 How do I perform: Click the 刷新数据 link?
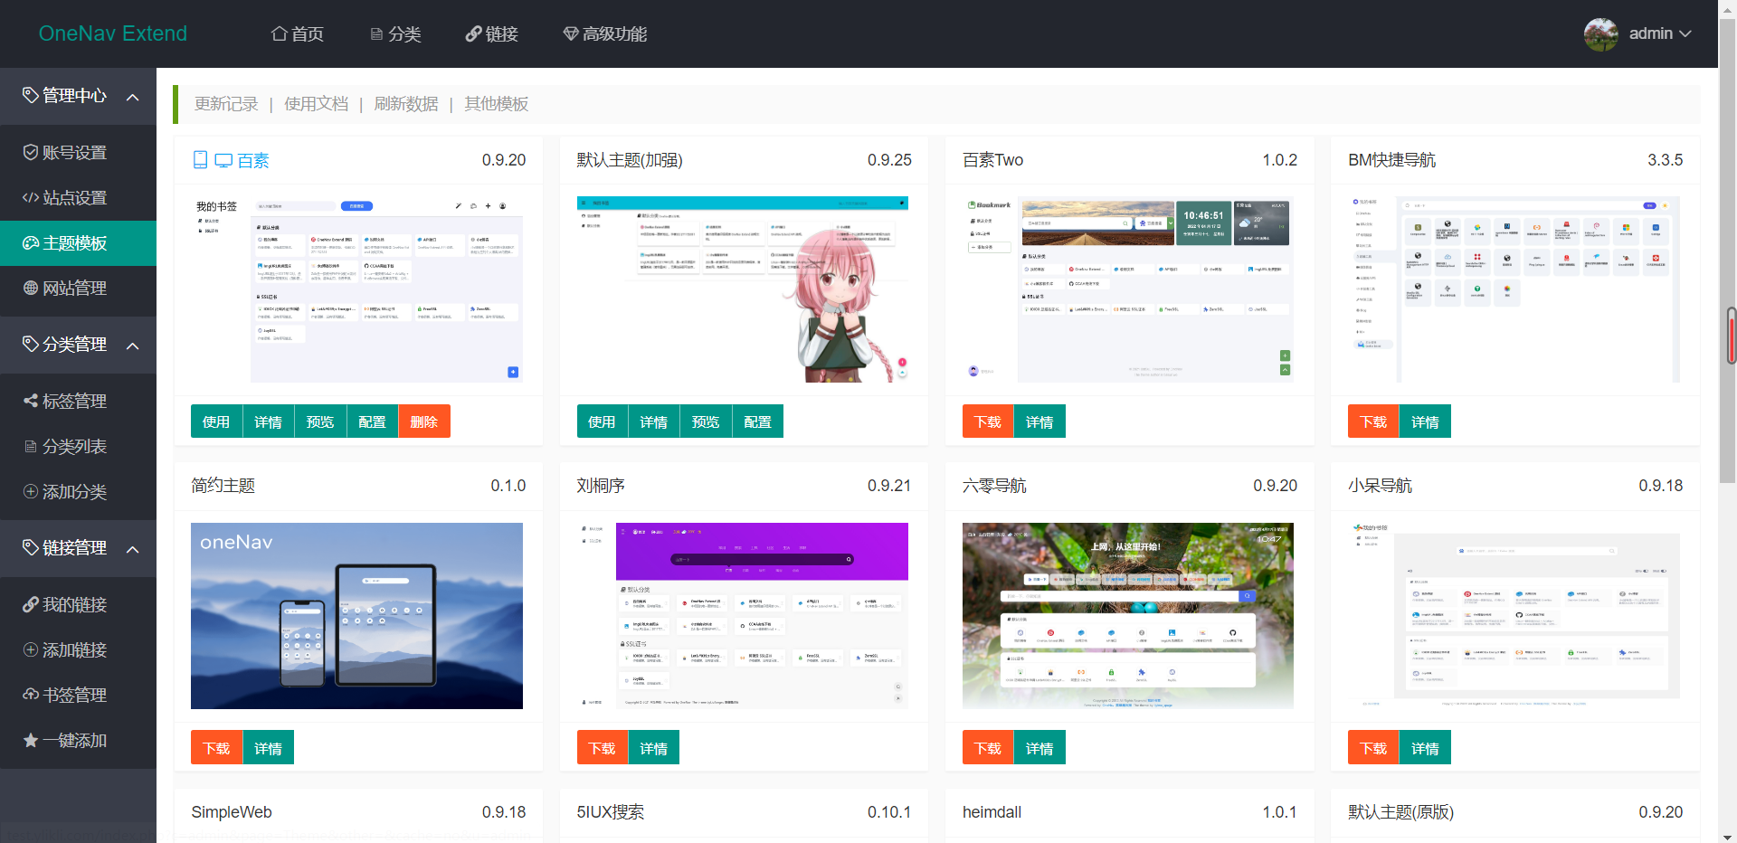click(x=405, y=103)
